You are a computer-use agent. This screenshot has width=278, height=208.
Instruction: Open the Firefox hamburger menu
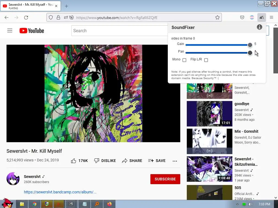[271, 17]
